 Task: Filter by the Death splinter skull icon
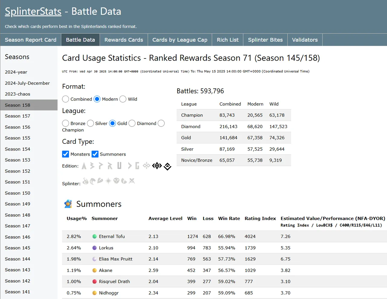pyautogui.click(x=116, y=181)
